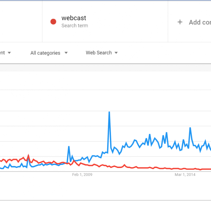Expand the partially visible leftmost filter dropdown arrow

click(9, 53)
